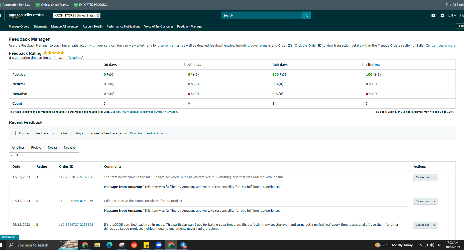The width and height of the screenshot is (464, 250).
Task: Open Automation Ron bookmark in bookmarks bar
Action: [x=15, y=5]
